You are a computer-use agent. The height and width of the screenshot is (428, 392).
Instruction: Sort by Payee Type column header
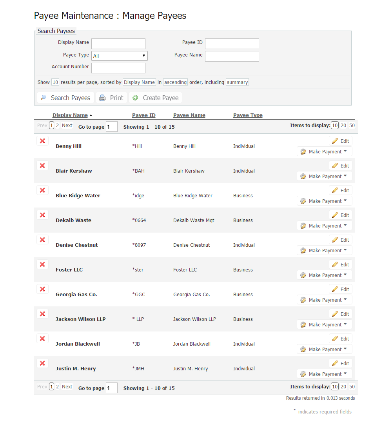pos(248,115)
